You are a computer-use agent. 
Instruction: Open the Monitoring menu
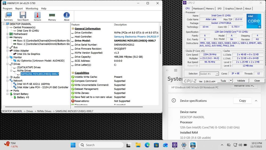click(x=32, y=9)
